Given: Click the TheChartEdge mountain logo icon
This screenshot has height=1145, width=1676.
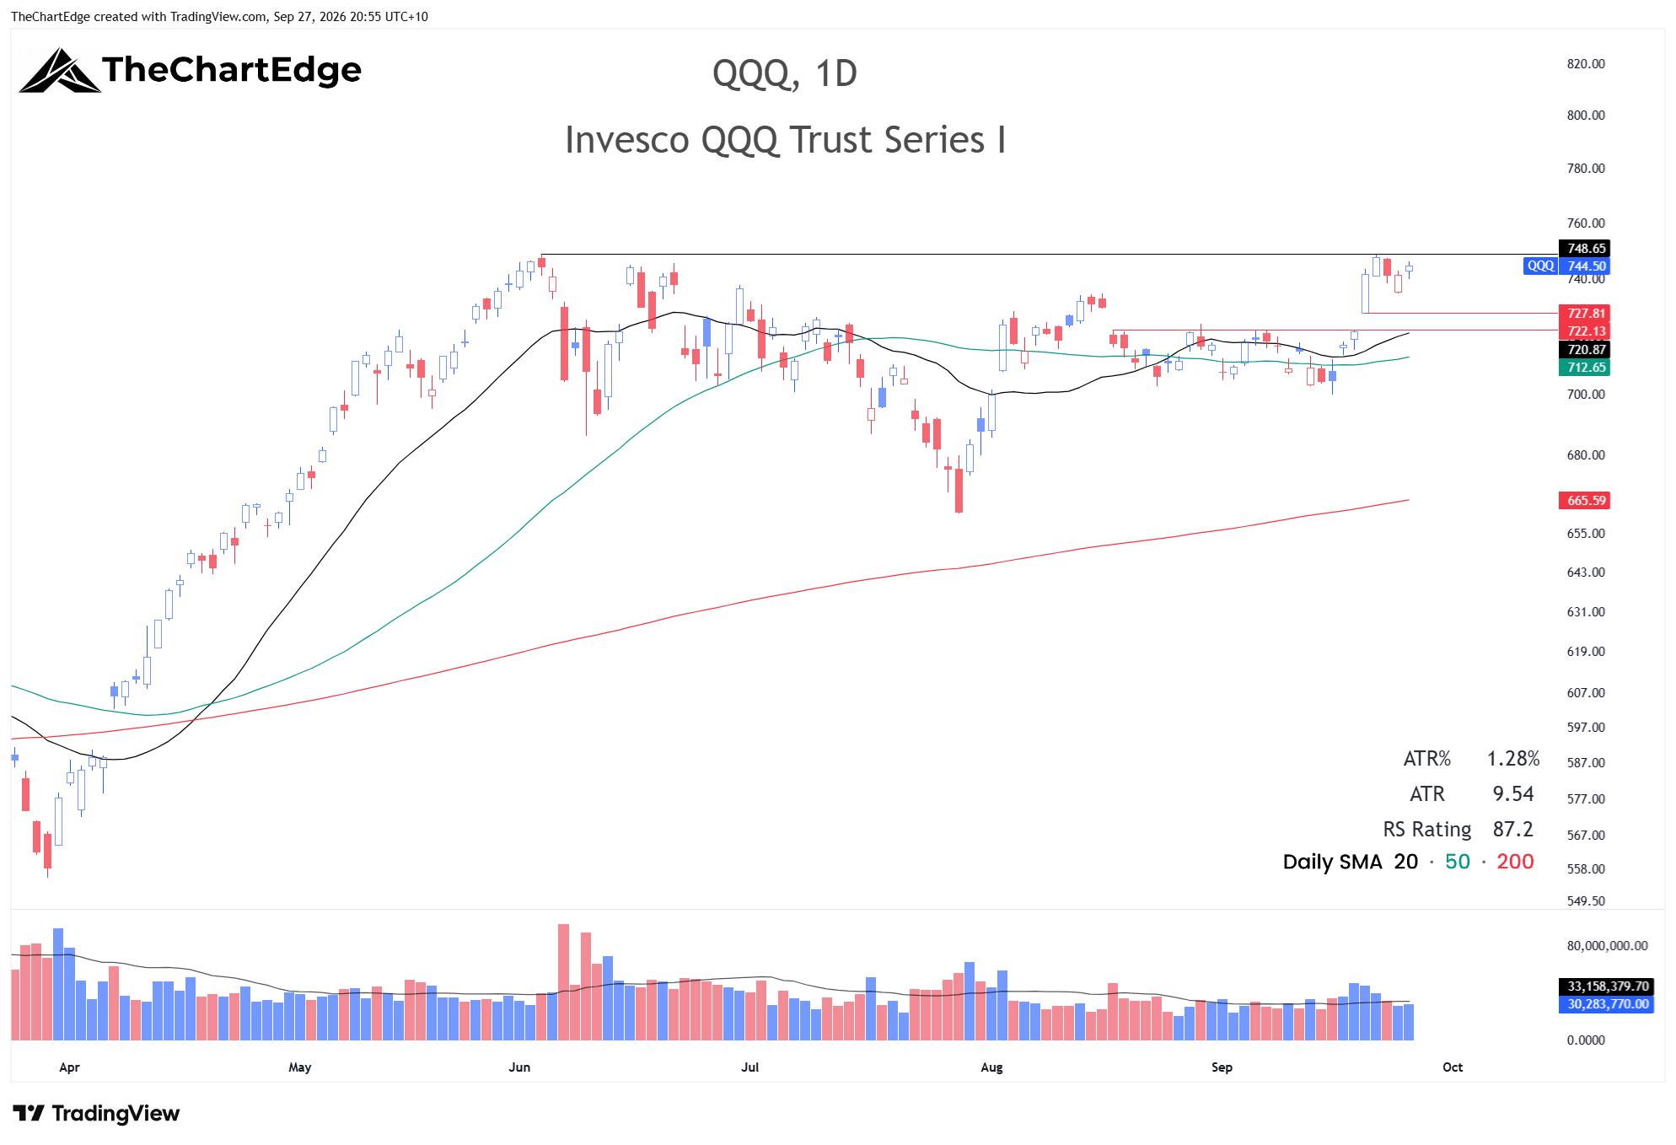Looking at the screenshot, I should [x=60, y=70].
